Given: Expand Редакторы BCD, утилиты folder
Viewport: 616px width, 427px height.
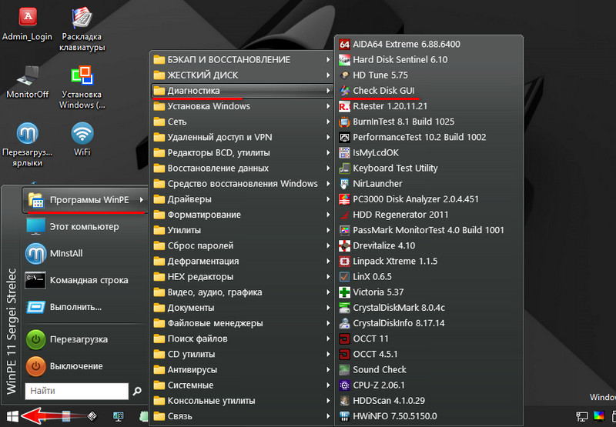Looking at the screenshot, I should click(x=242, y=152).
